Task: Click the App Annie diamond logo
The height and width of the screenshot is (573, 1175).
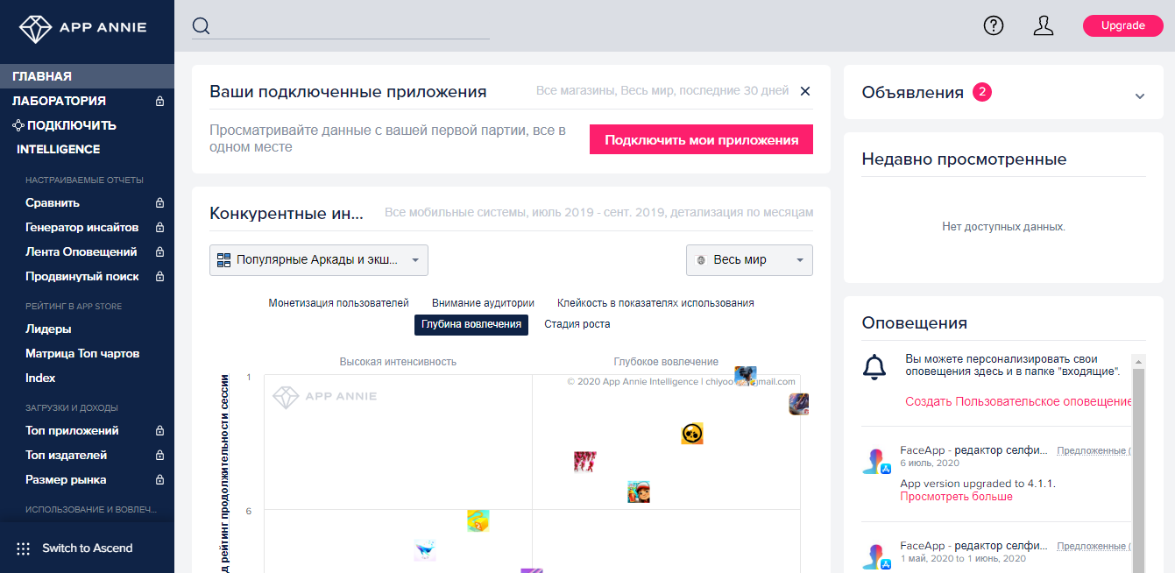Action: pyautogui.click(x=36, y=28)
